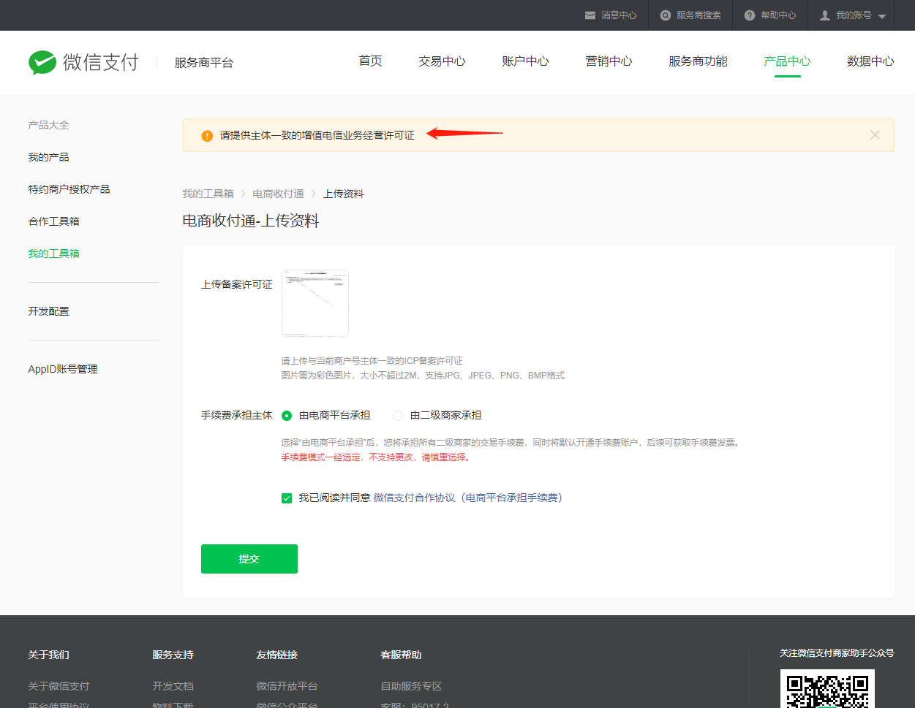
Task: Open footer link 关于微信支付
Action: click(59, 686)
